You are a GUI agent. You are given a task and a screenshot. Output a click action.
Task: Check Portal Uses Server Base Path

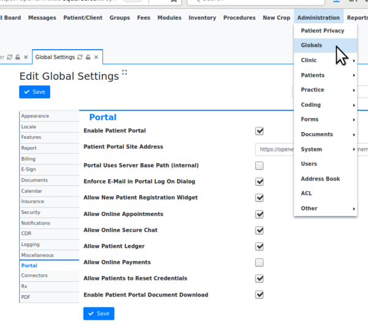point(259,166)
